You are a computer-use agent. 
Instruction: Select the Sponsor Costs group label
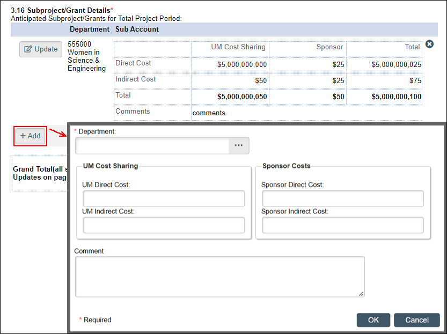(x=286, y=166)
